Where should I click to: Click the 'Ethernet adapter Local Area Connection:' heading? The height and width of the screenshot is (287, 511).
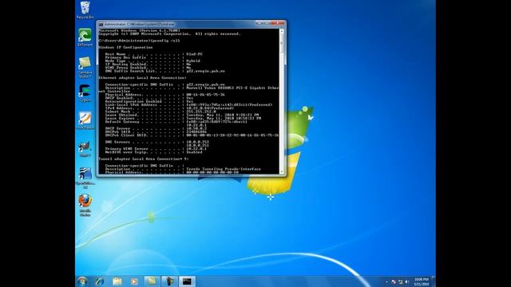click(142, 78)
